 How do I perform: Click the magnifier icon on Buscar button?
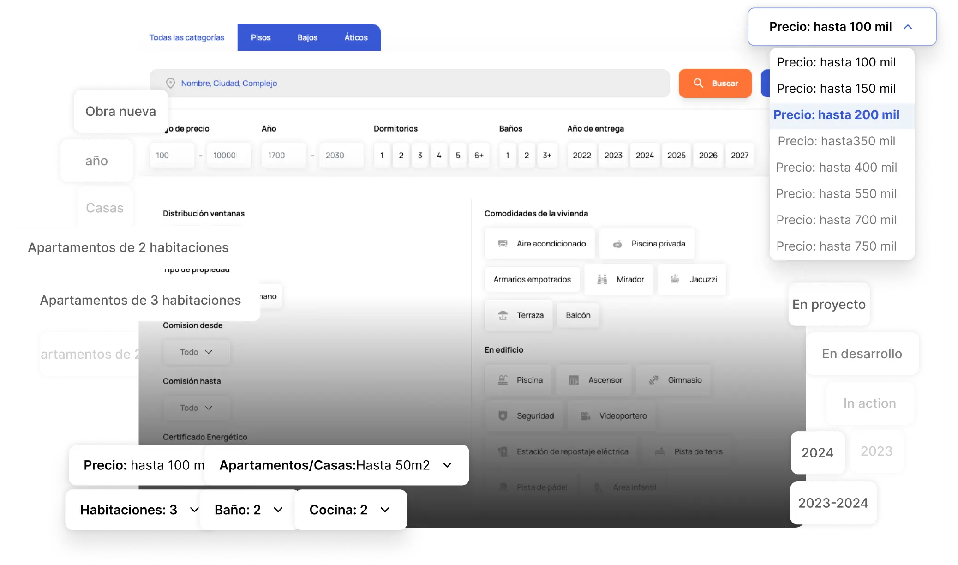(698, 83)
